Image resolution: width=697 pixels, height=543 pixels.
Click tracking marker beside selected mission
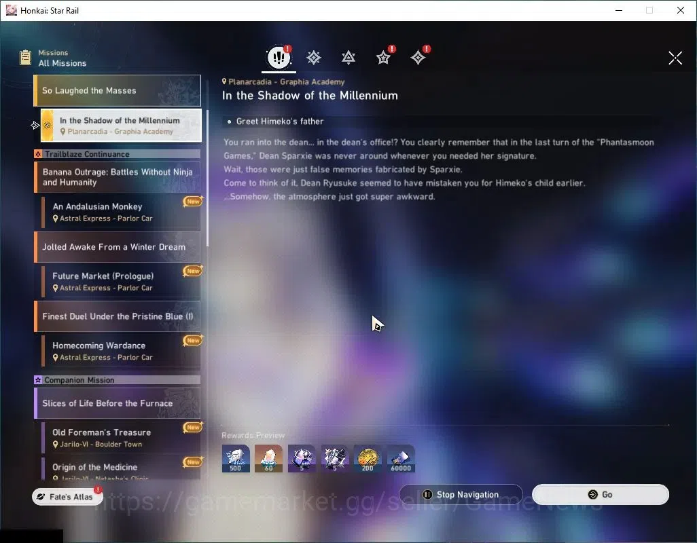(35, 125)
